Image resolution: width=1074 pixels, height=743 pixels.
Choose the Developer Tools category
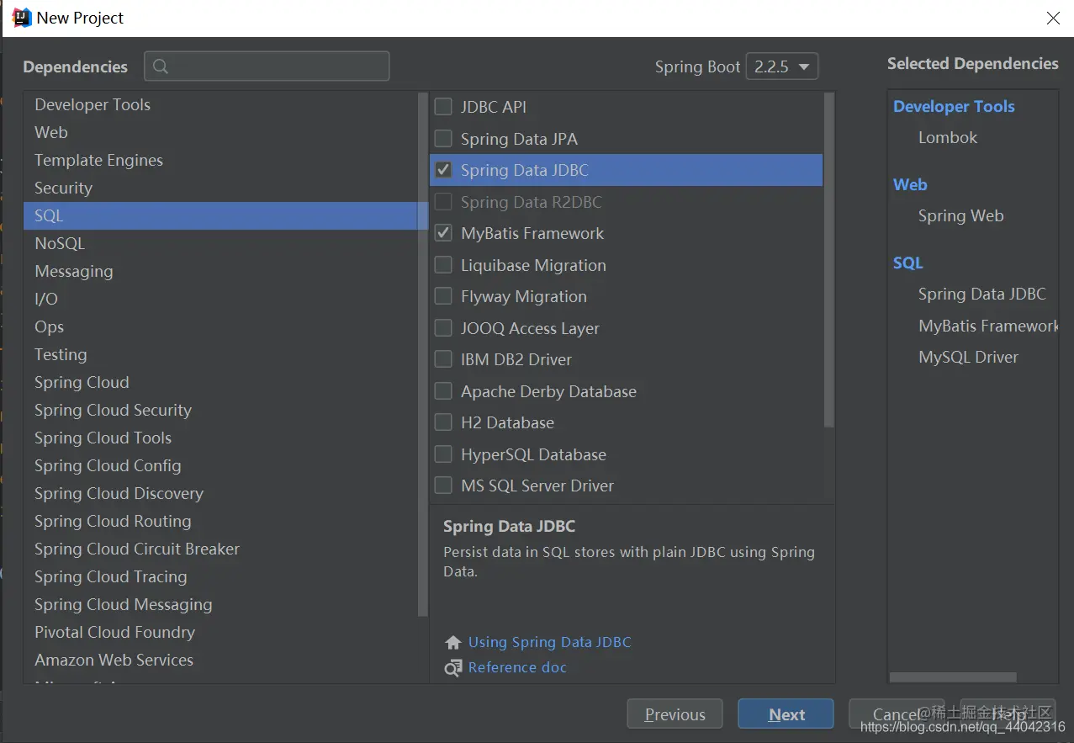coord(93,104)
